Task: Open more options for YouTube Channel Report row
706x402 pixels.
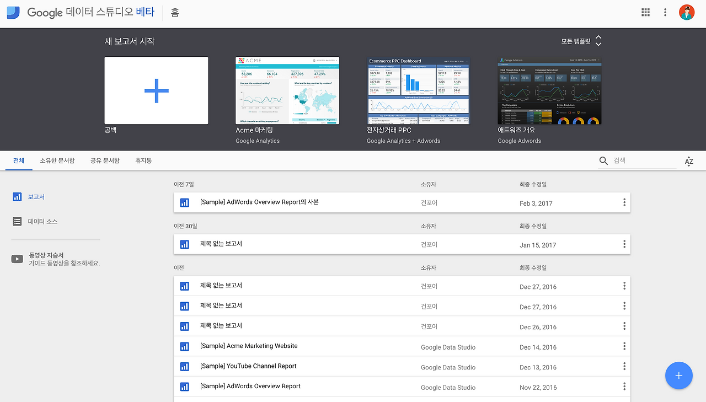Action: (x=624, y=366)
